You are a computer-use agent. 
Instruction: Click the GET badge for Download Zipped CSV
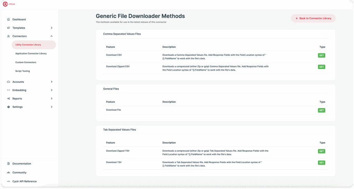point(322,67)
